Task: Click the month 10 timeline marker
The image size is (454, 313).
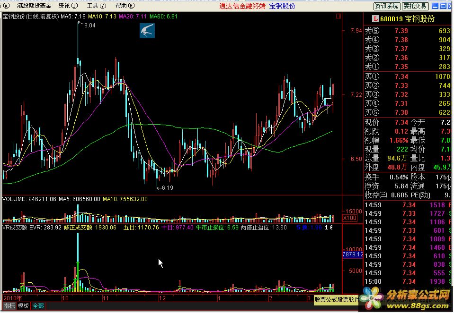Action: (x=65, y=298)
